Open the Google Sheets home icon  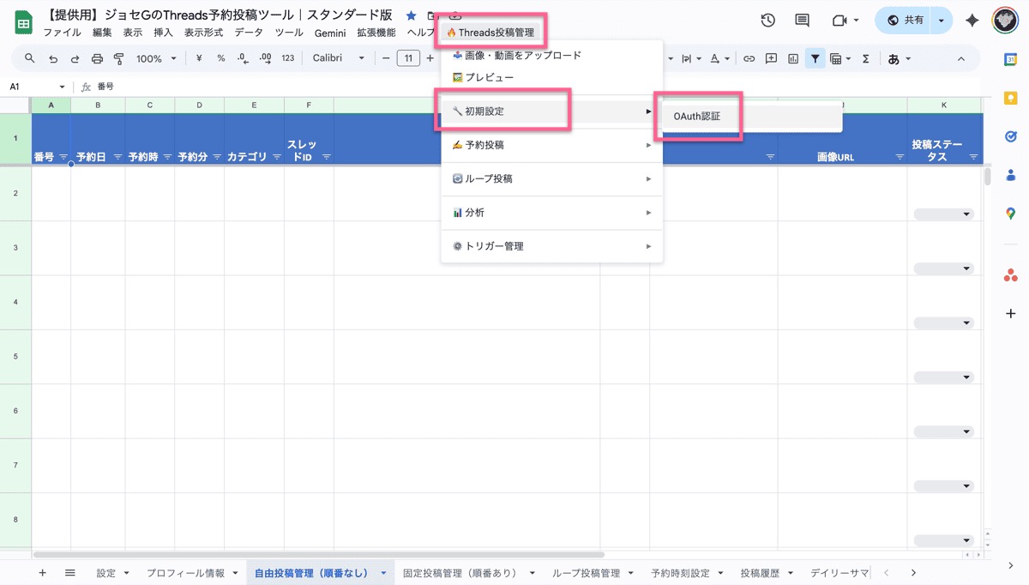pos(23,22)
